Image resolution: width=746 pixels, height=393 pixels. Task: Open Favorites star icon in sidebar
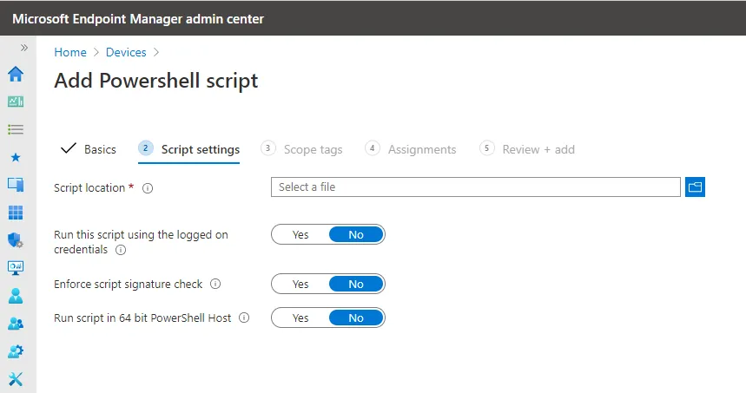point(16,157)
